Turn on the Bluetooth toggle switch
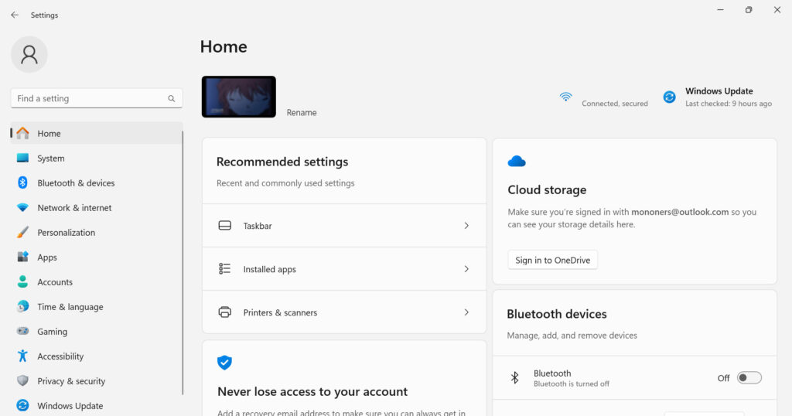The width and height of the screenshot is (792, 416). [x=749, y=378]
